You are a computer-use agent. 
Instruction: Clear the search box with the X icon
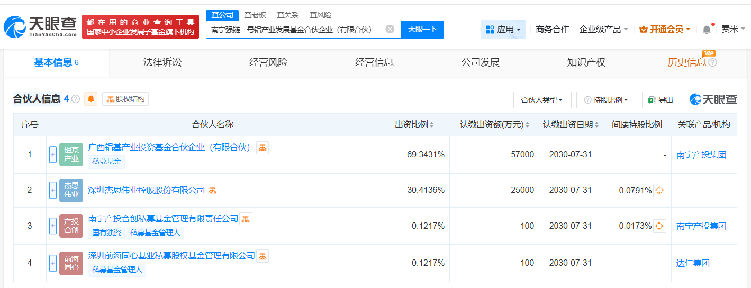click(390, 30)
